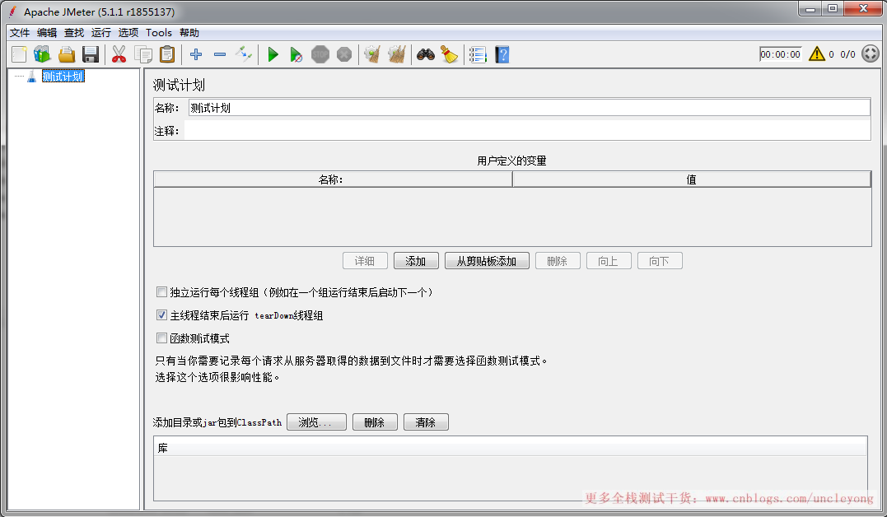Click the Shutdown threads icon
This screenshot has height=517, width=887.
coord(344,54)
